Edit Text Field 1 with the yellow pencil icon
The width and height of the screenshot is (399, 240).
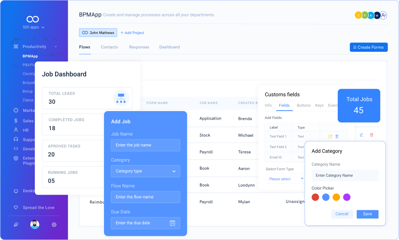[330, 137]
